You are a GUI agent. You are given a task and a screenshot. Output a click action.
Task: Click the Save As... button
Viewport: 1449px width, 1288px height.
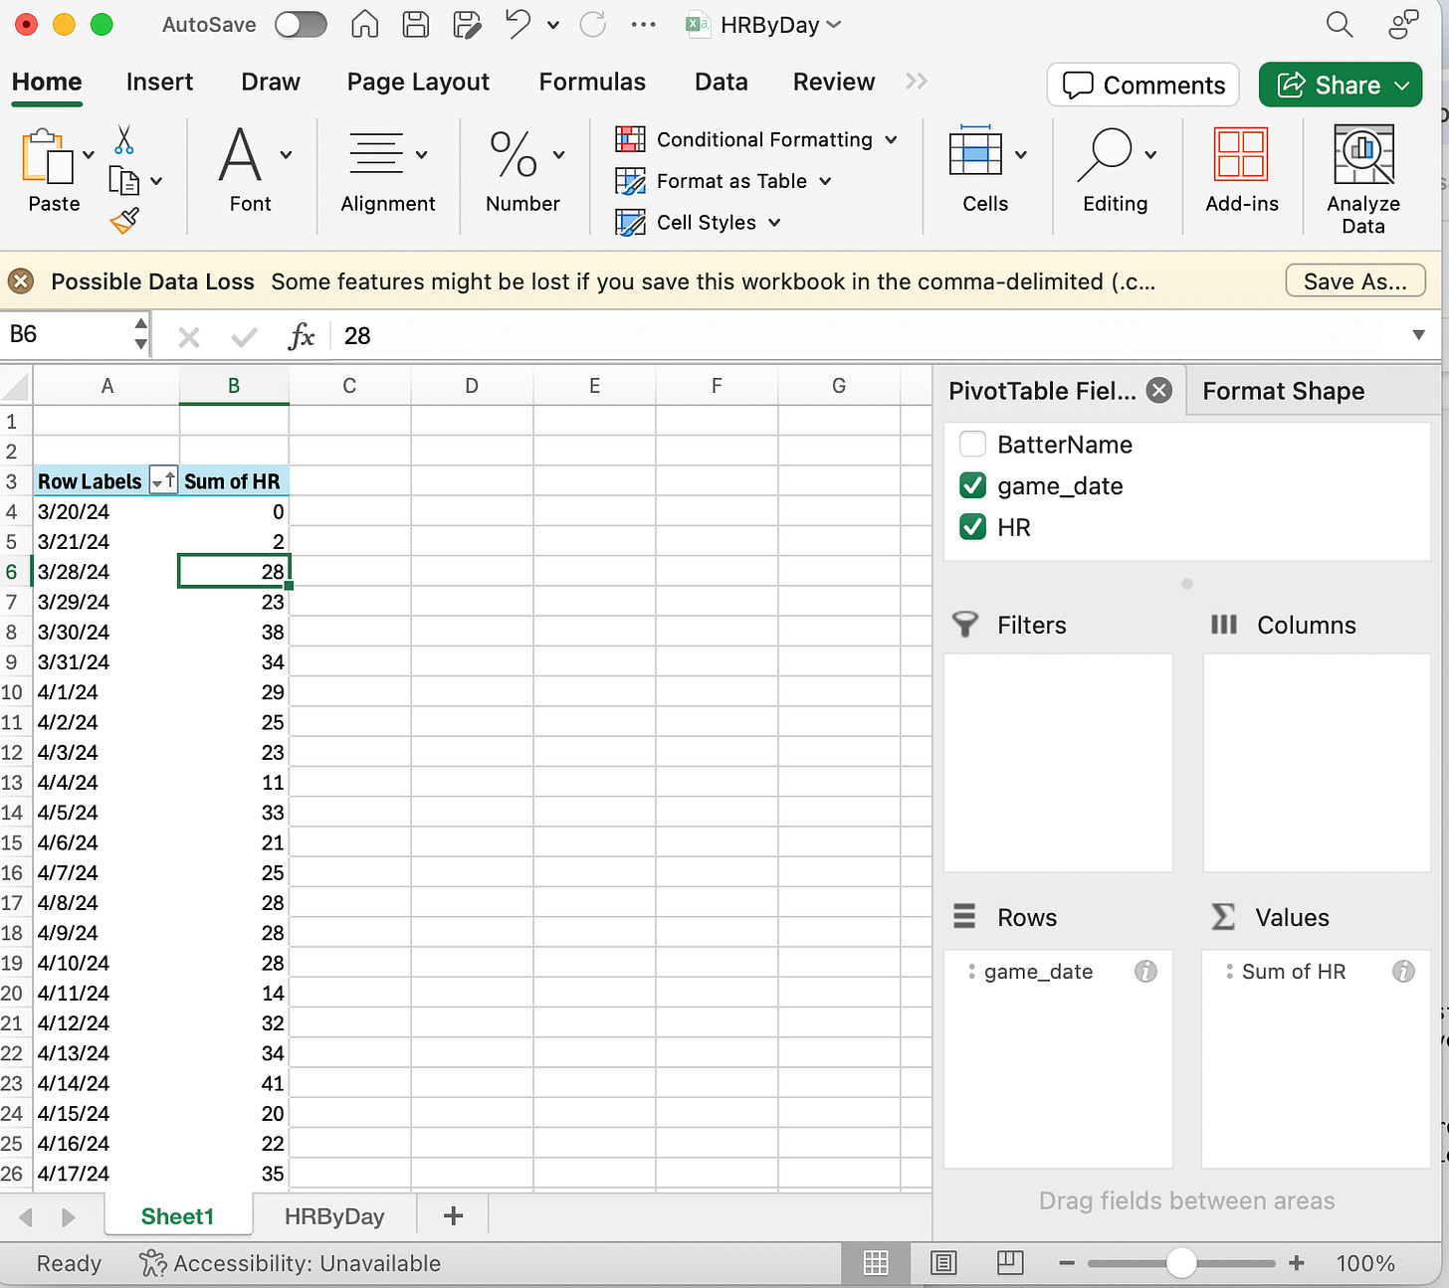1355,281
